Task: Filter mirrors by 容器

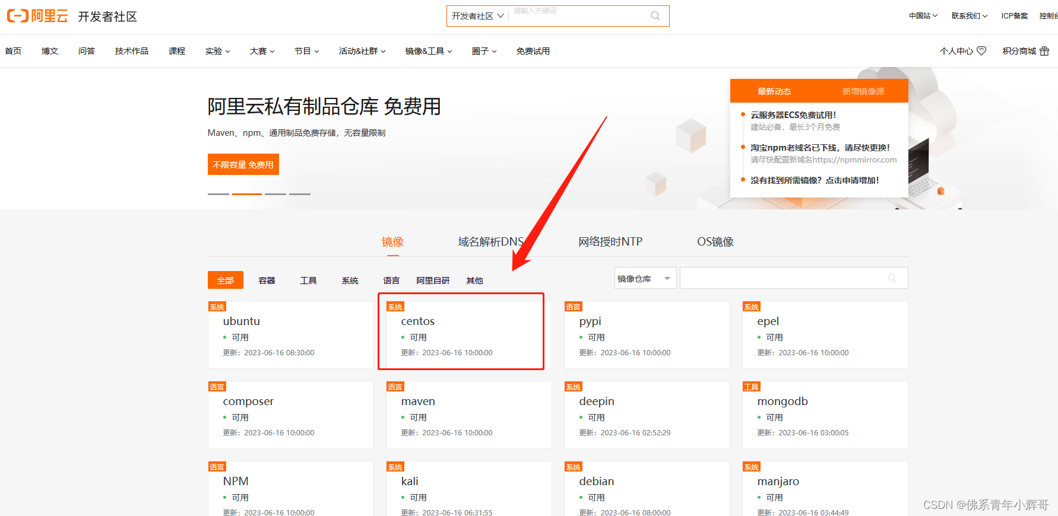Action: point(267,280)
